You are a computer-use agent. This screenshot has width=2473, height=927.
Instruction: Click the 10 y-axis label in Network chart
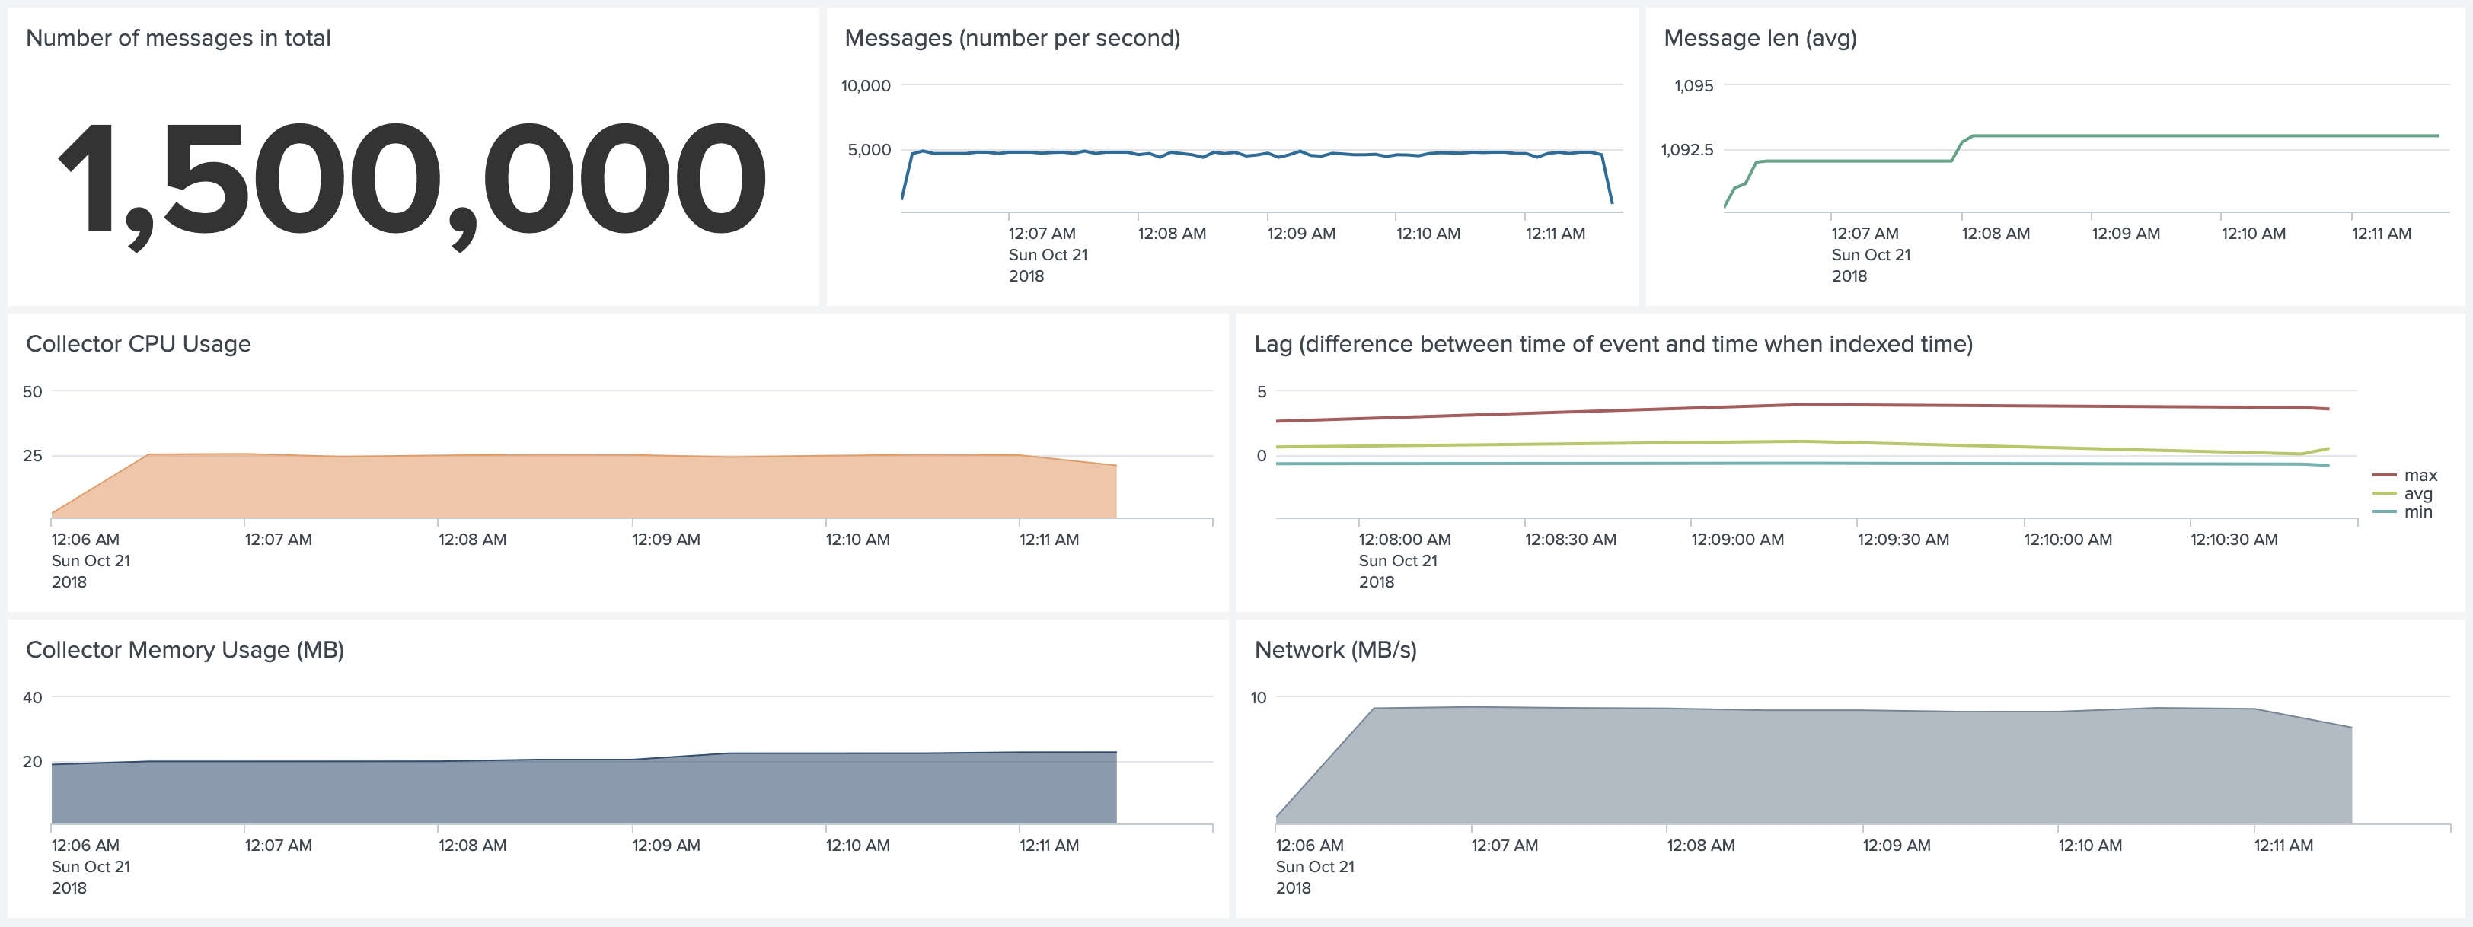pyautogui.click(x=1258, y=698)
